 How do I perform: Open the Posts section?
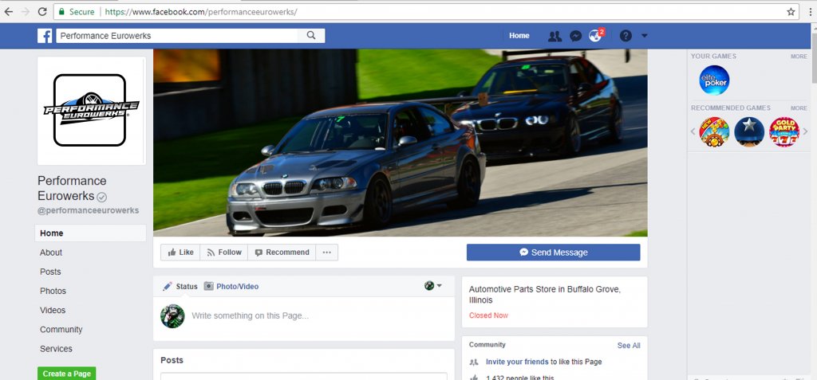(50, 272)
